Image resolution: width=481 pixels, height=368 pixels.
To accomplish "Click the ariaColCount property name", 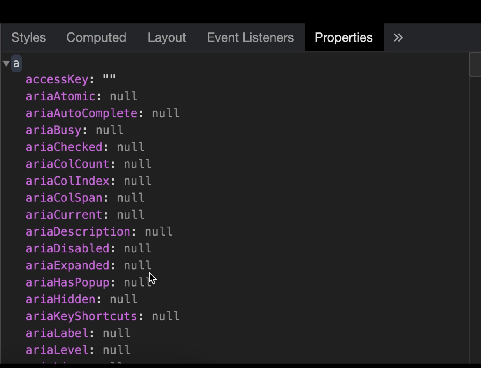I will click(x=67, y=164).
